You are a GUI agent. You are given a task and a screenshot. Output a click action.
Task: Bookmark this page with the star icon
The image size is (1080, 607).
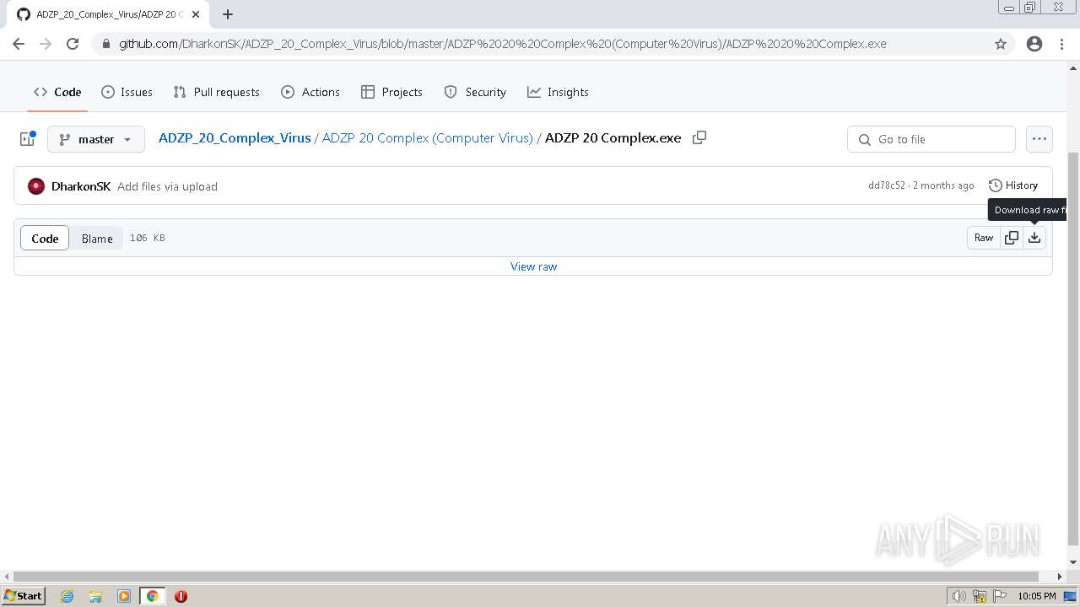click(x=1001, y=44)
